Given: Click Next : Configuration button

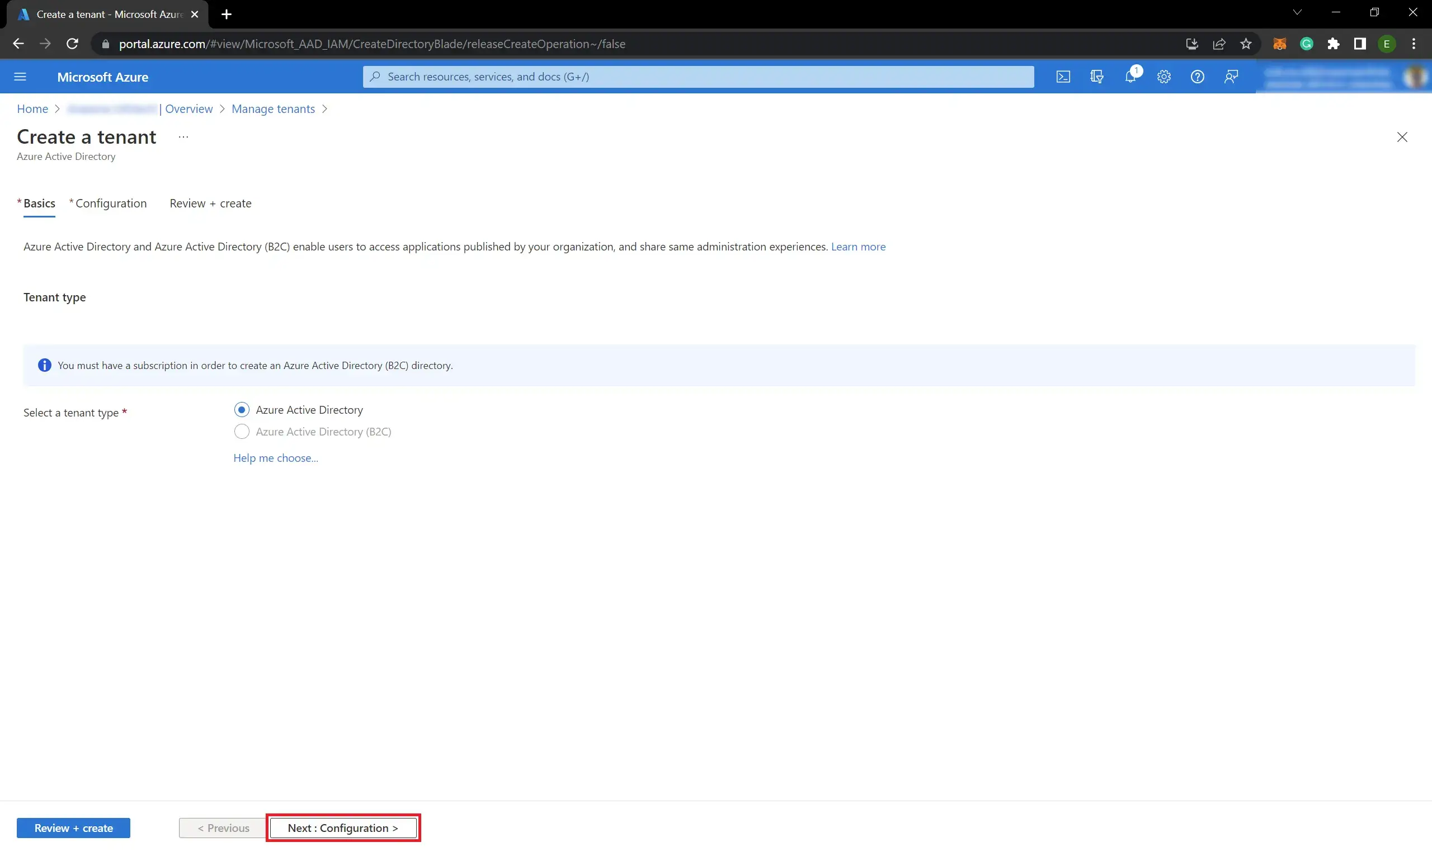Looking at the screenshot, I should pos(343,828).
